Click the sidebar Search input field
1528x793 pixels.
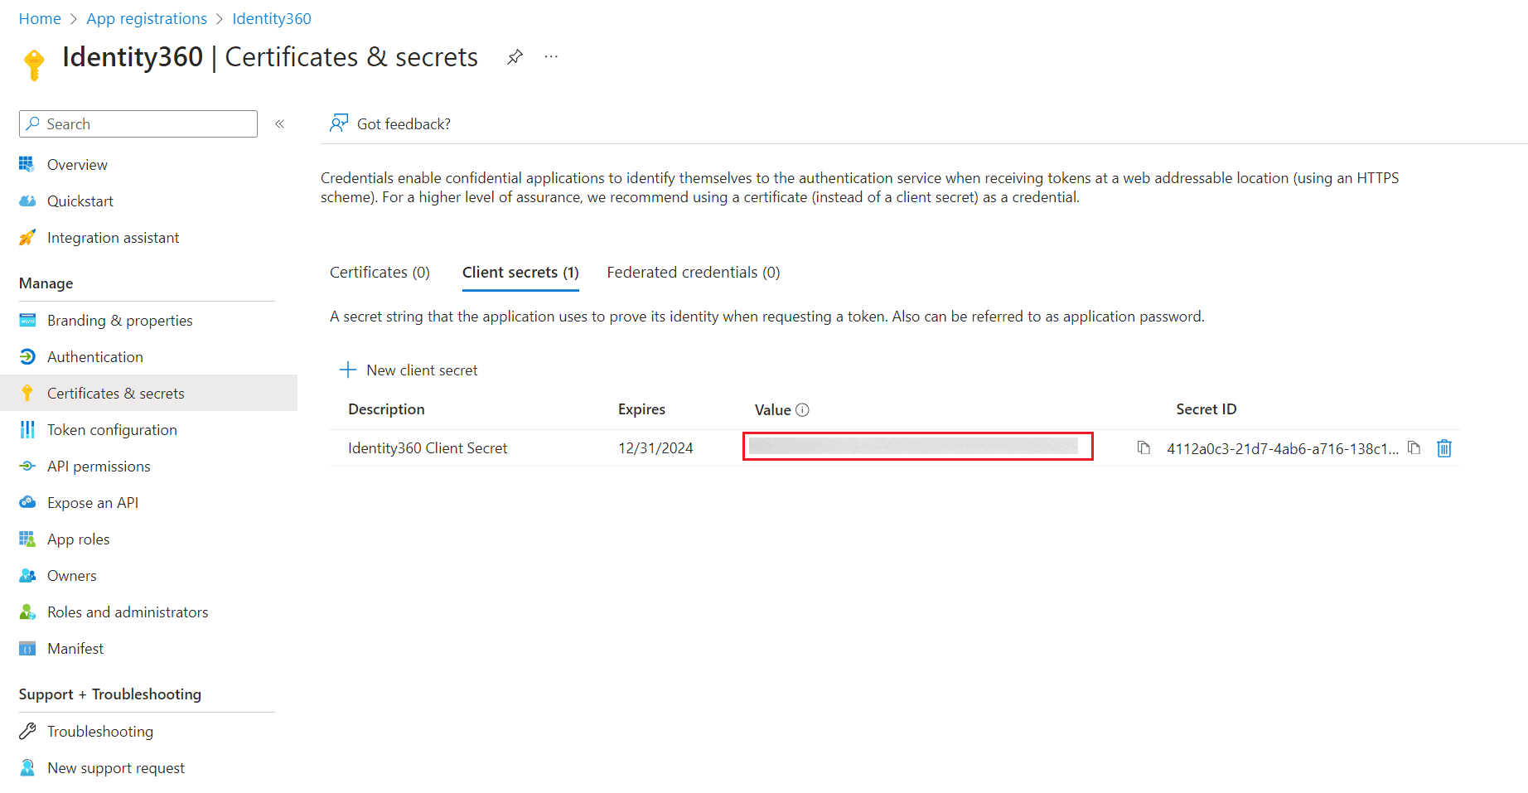pos(138,123)
